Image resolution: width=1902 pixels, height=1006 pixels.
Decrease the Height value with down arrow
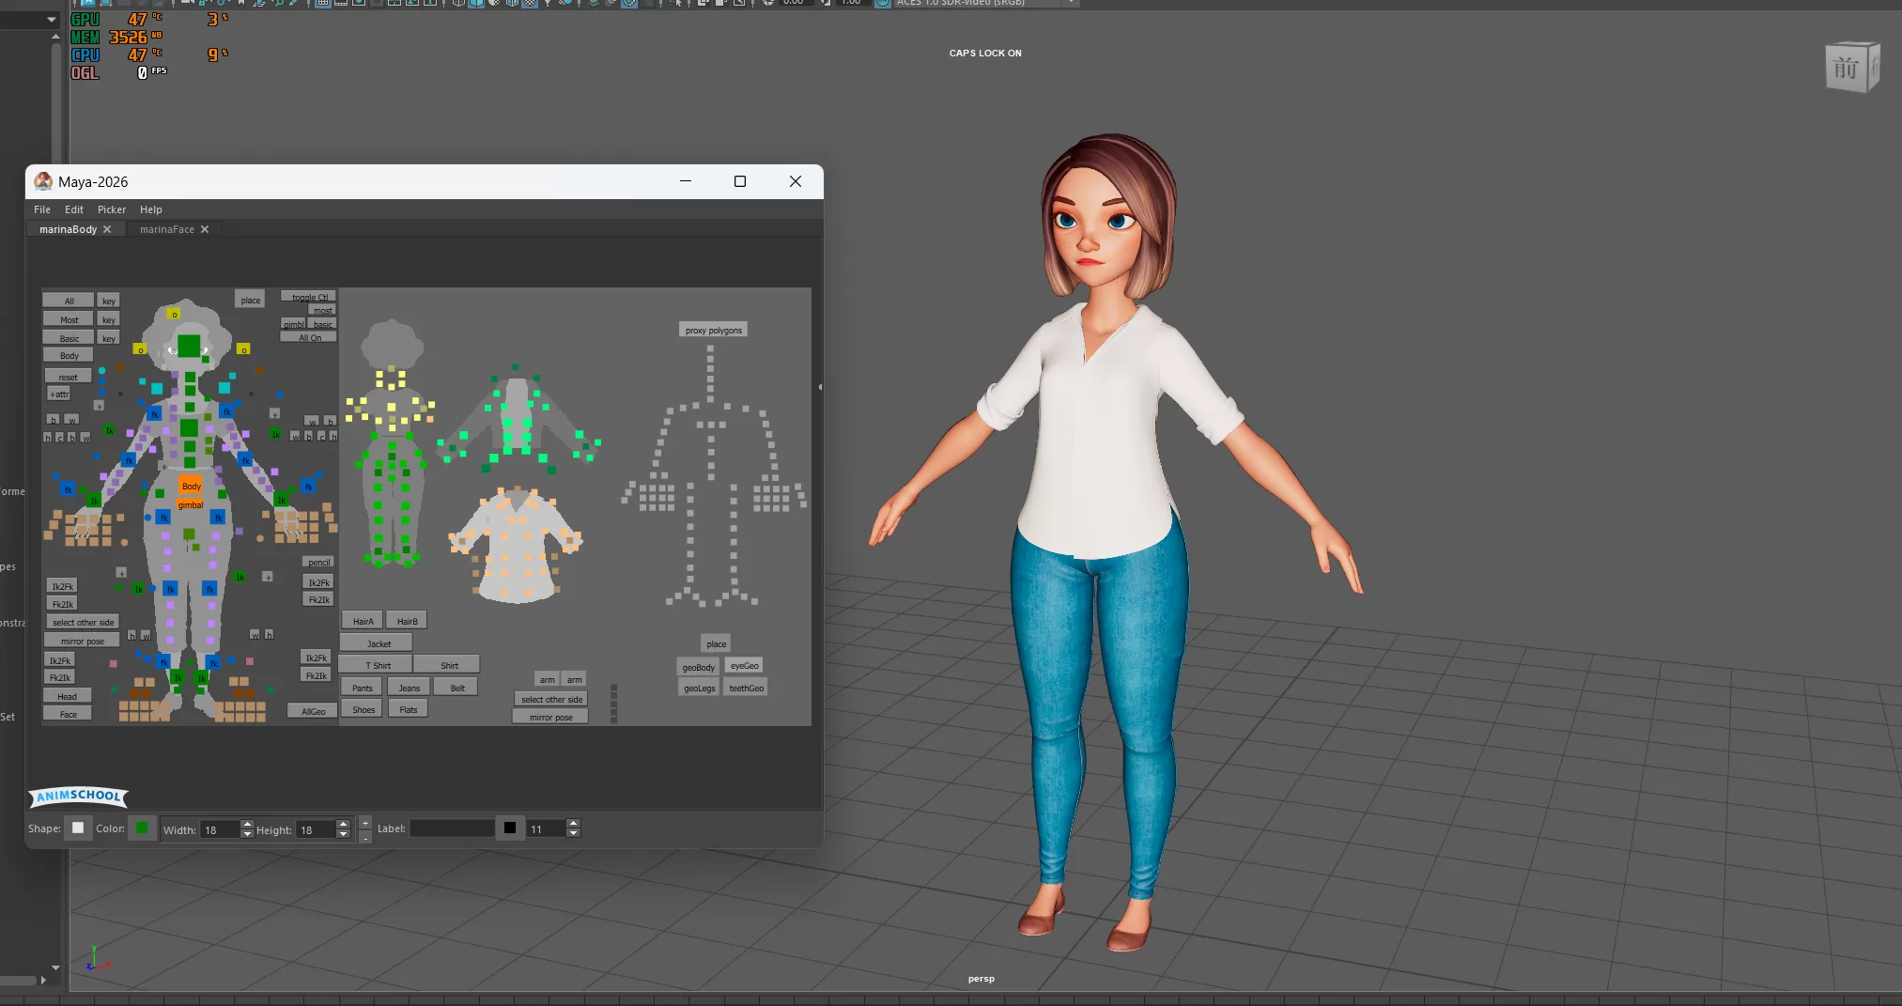click(343, 834)
